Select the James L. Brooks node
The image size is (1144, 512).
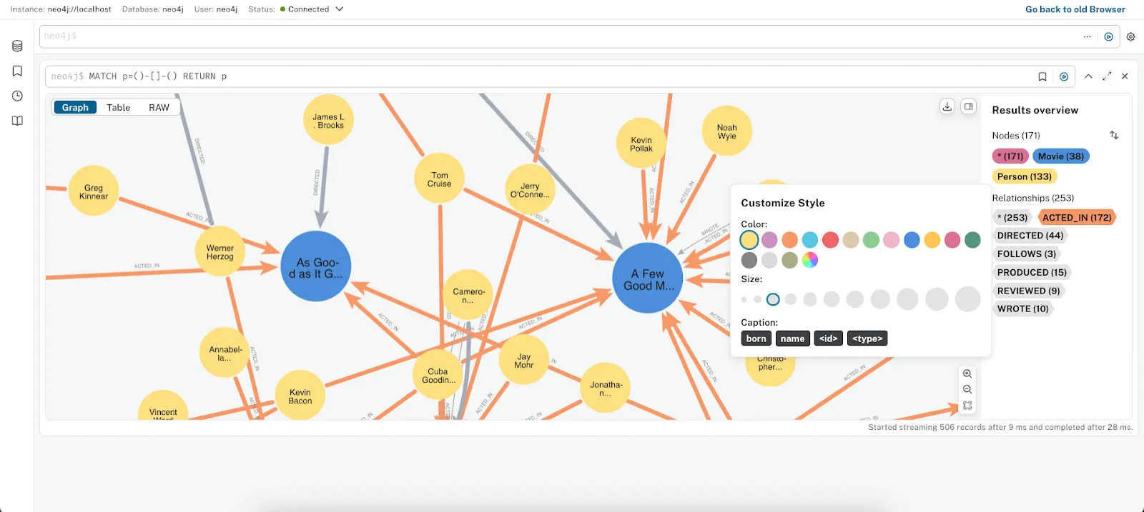tap(328, 120)
